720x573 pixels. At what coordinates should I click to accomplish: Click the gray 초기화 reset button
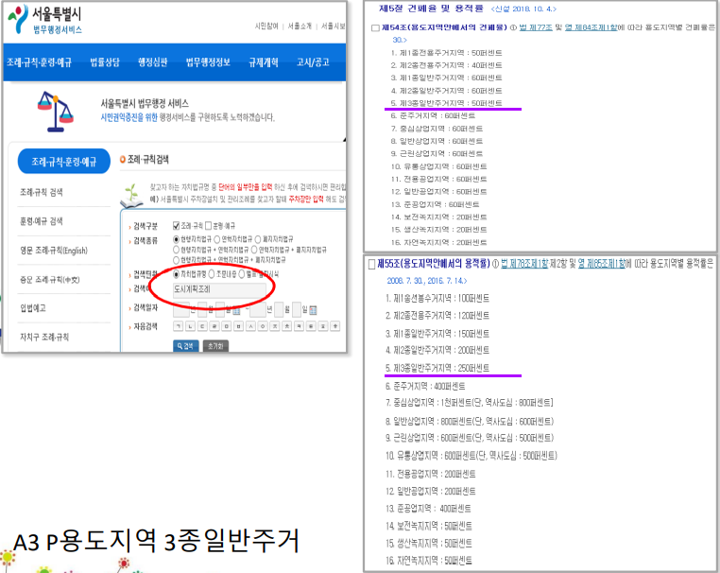[215, 345]
